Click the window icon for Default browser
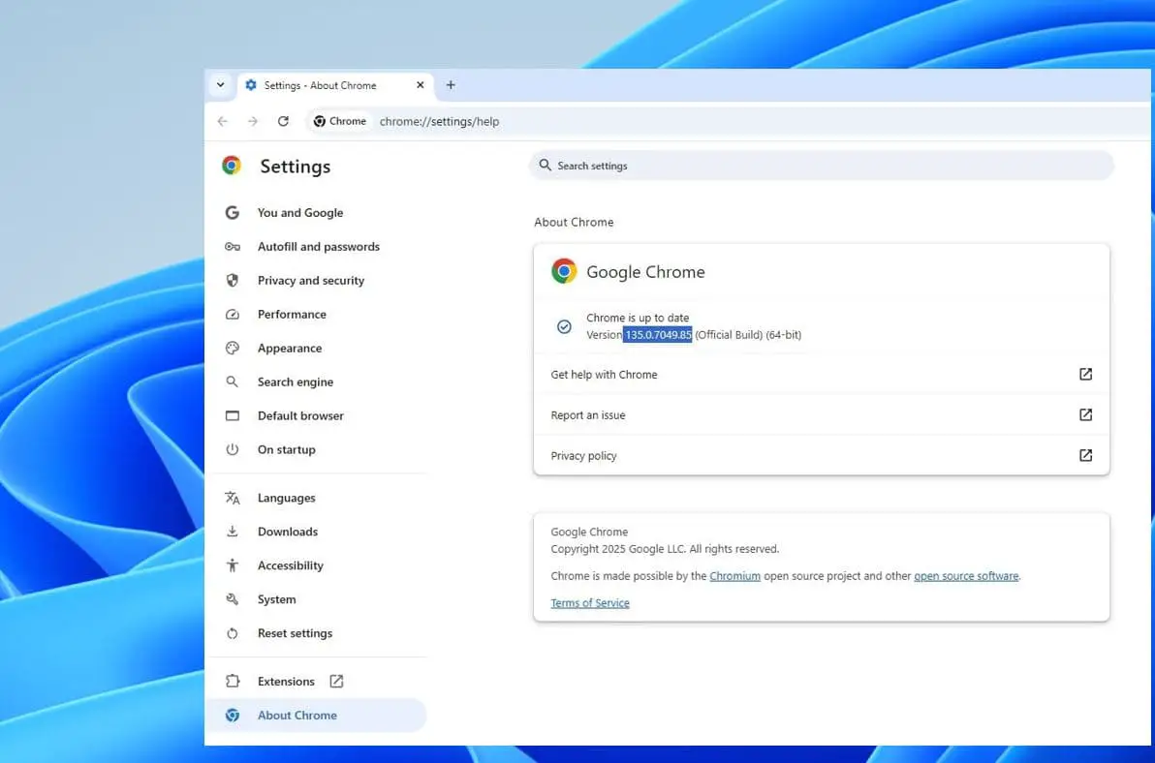This screenshot has height=763, width=1155. (x=232, y=415)
